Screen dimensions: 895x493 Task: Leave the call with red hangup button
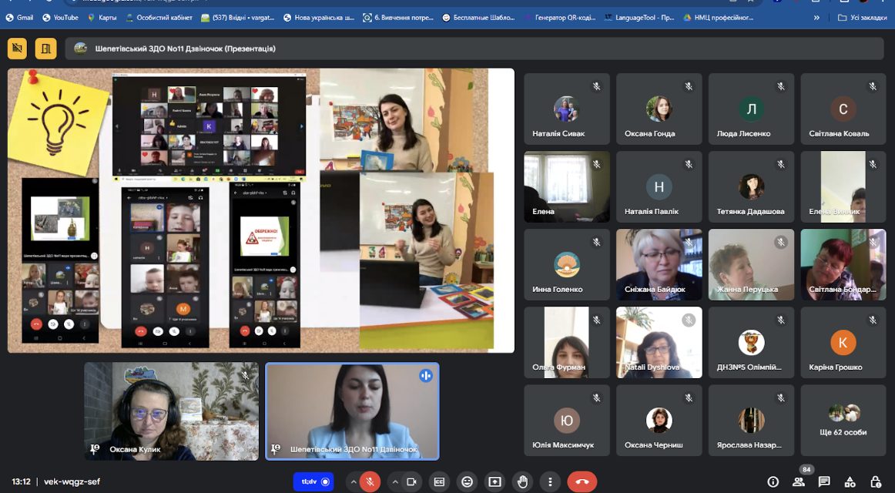[x=582, y=482]
